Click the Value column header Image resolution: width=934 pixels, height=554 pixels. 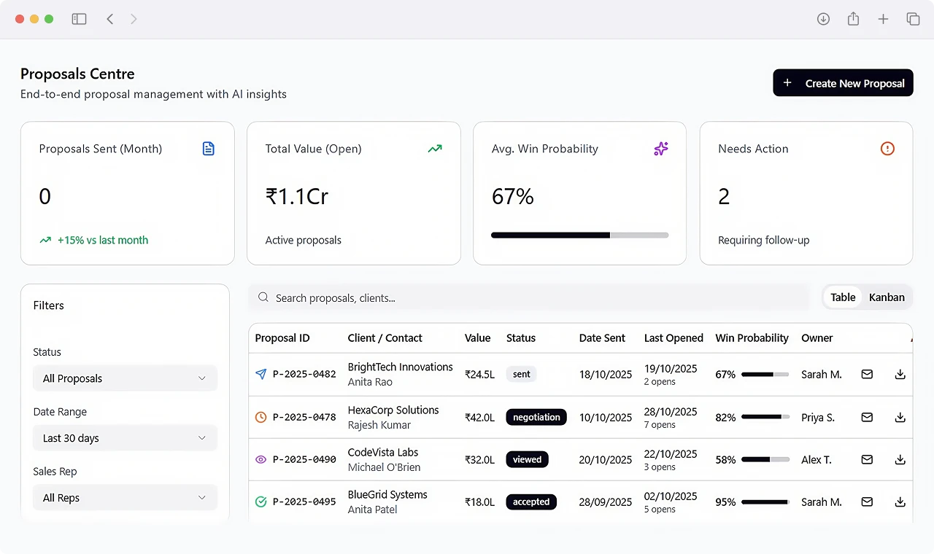click(x=478, y=338)
